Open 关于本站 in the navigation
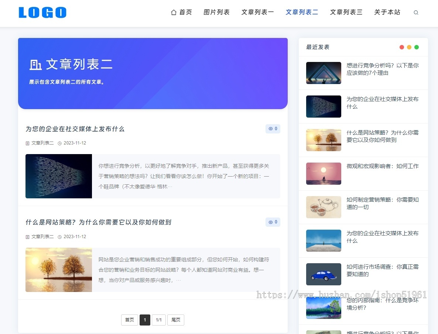 pos(387,12)
